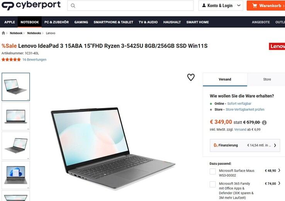Open the Konto & Login dropdown
Image resolution: width=285 pixels, height=201 pixels.
(221, 6)
